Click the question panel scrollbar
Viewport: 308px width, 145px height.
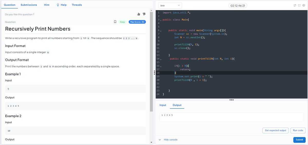[151, 62]
